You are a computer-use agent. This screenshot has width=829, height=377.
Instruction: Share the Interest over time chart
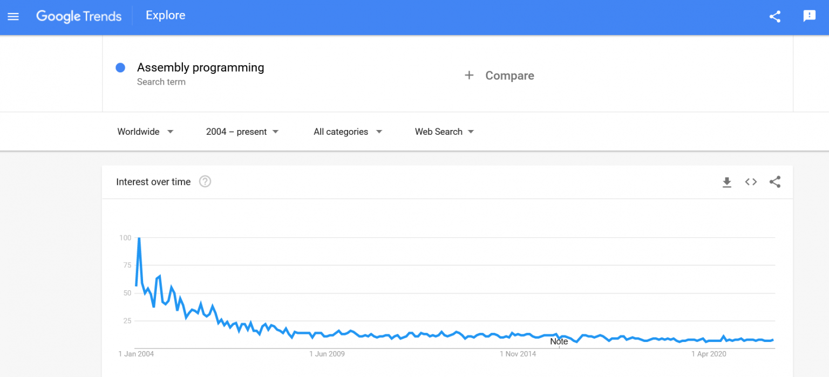(775, 182)
